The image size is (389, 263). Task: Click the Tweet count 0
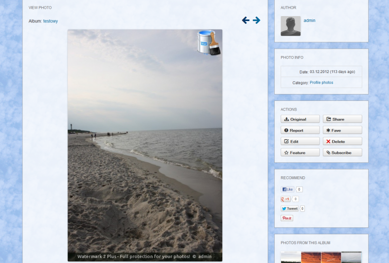pos(302,208)
